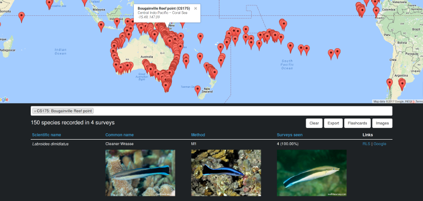
Task: Sort by Surveys seen column
Action: pos(289,135)
